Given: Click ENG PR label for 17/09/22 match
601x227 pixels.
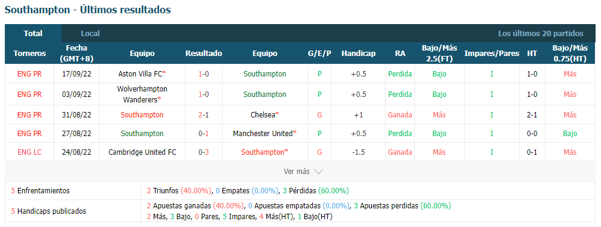Looking at the screenshot, I should 30,74.
